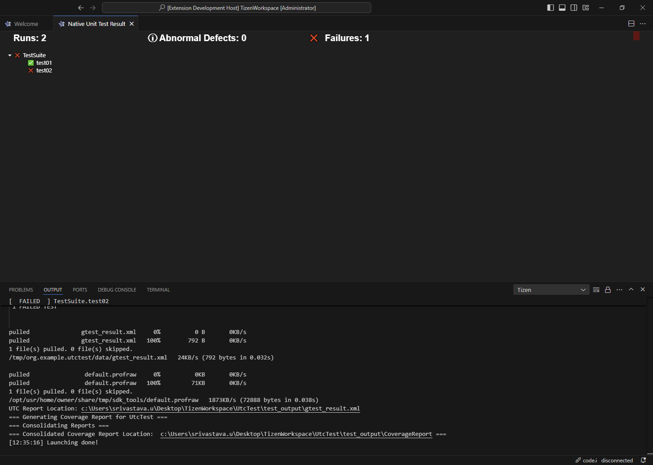Toggle the secondary sidebar

pos(574,8)
